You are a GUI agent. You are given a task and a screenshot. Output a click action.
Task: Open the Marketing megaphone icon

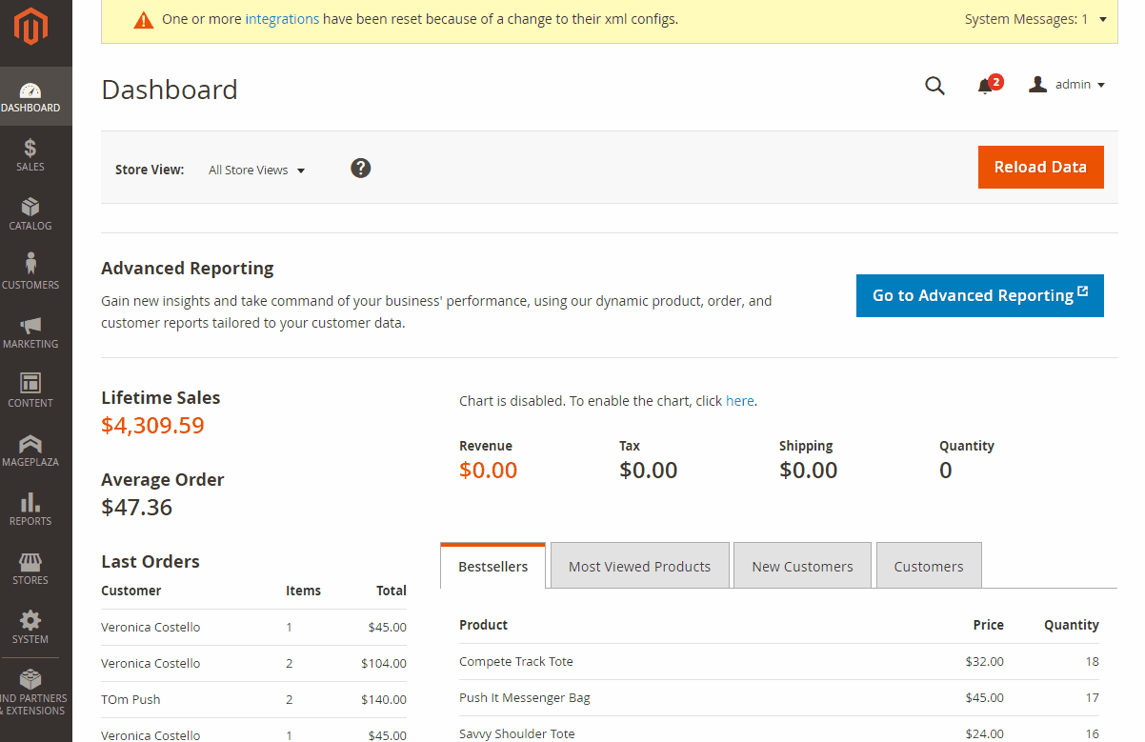click(x=30, y=331)
